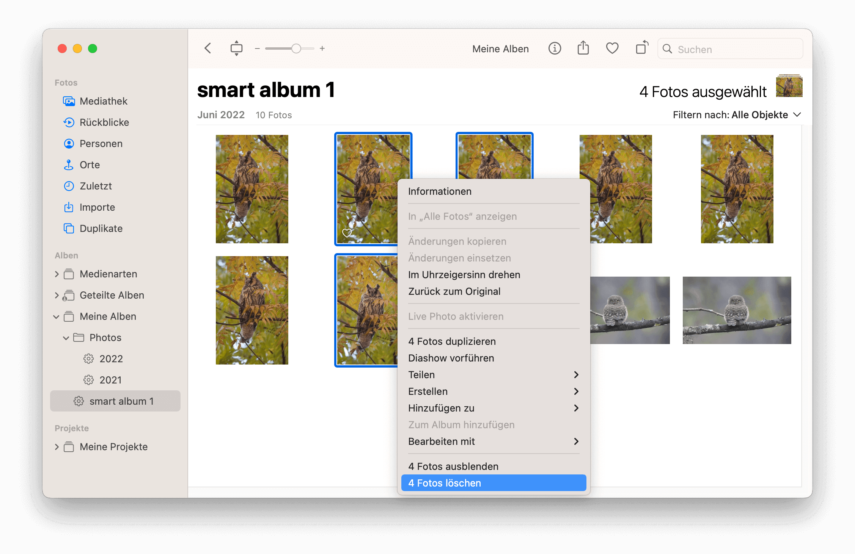Image resolution: width=855 pixels, height=554 pixels.
Task: Click the Meine Projekte stack icon
Action: click(69, 447)
